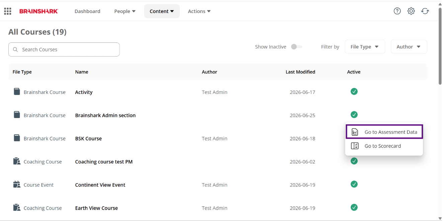Click the Brainshark logo
The width and height of the screenshot is (443, 221).
click(x=38, y=11)
